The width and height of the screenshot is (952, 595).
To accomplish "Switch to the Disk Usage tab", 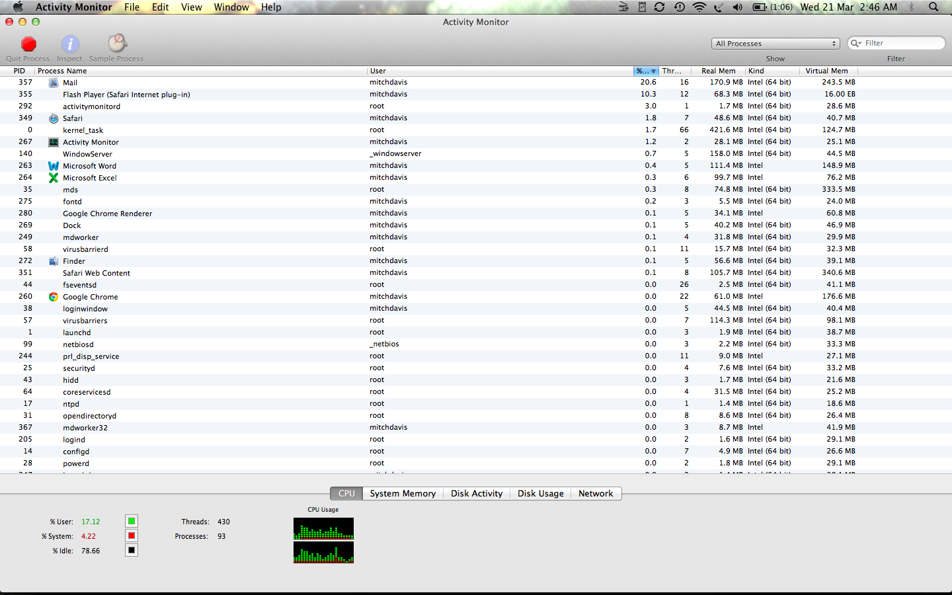I will (x=541, y=494).
